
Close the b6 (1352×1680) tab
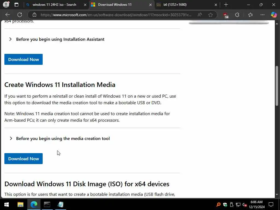point(216,5)
